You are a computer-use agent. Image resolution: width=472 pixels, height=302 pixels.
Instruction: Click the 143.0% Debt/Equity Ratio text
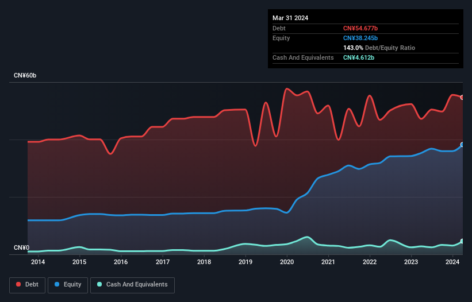[379, 48]
